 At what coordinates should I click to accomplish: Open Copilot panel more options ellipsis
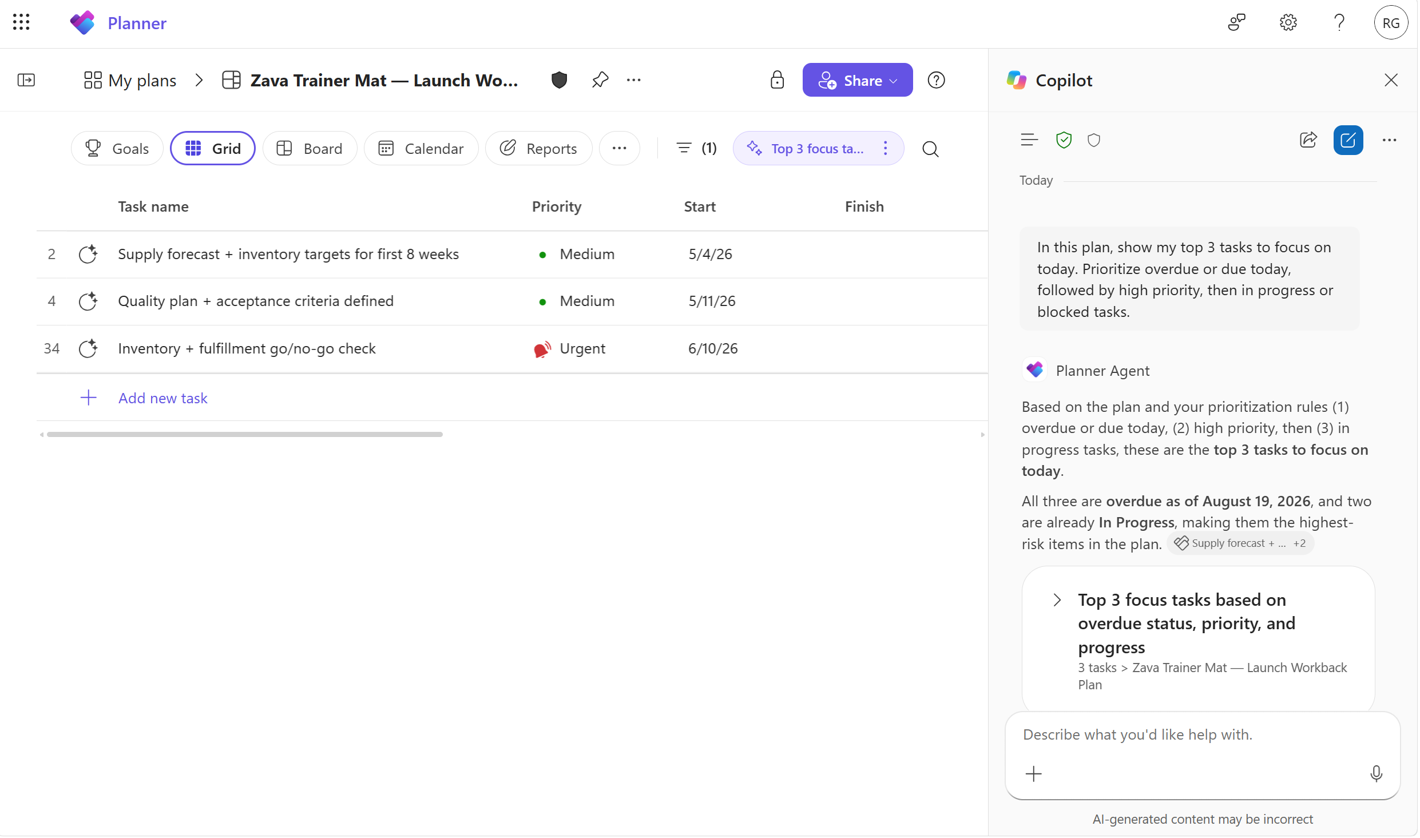[x=1389, y=140]
